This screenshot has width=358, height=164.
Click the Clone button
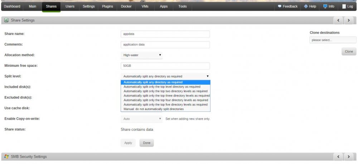pyautogui.click(x=349, y=51)
